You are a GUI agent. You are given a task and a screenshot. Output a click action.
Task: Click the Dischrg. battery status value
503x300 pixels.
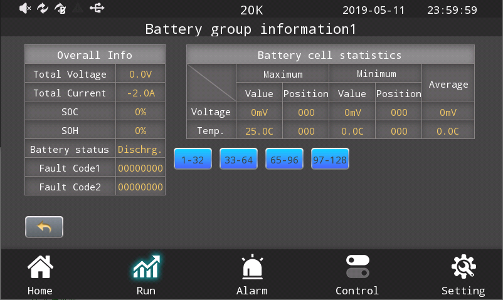click(140, 149)
